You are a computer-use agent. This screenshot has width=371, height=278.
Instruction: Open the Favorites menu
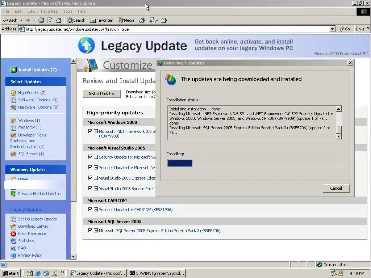click(49, 11)
